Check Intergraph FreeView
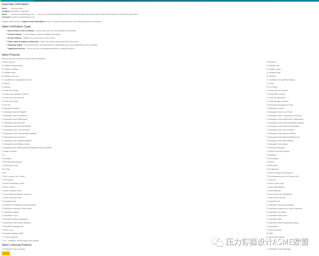 pos(2,108)
